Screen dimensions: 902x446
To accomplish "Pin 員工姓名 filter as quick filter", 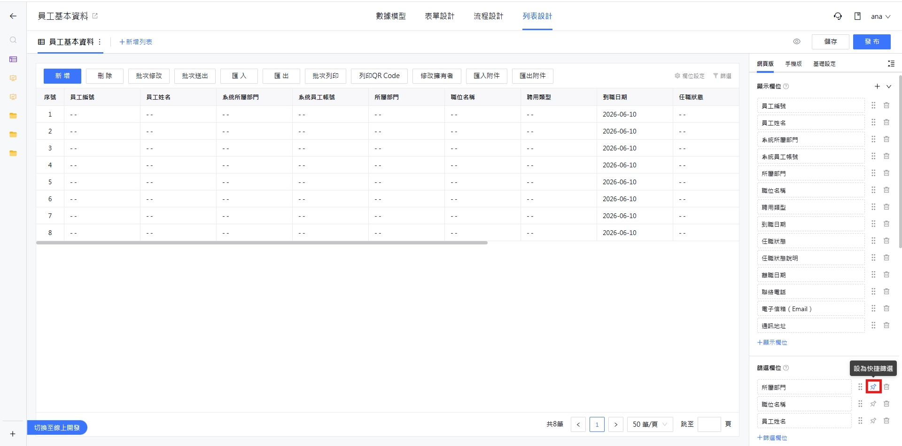I will click(x=873, y=421).
